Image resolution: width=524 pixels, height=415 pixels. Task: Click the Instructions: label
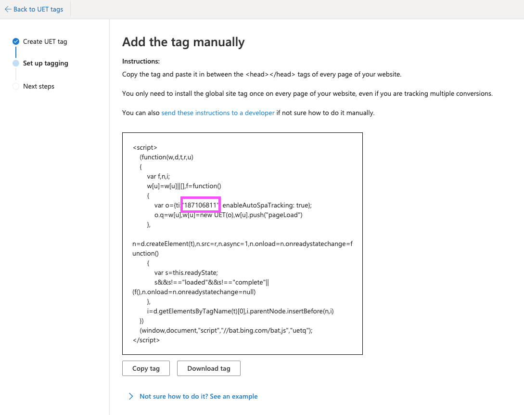tap(141, 61)
